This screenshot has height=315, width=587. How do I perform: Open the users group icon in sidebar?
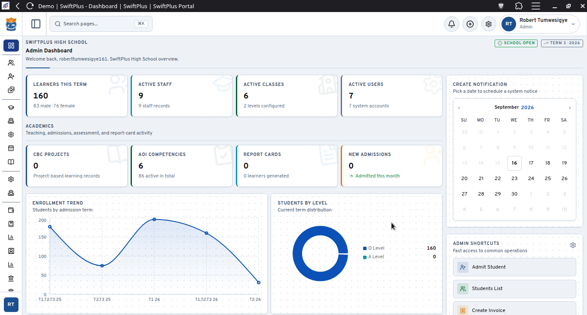pos(11,63)
